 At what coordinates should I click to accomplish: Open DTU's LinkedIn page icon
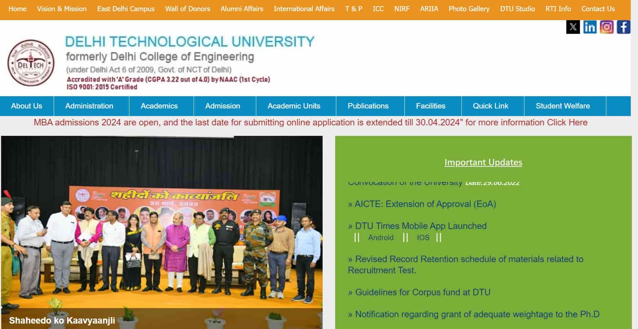pos(590,26)
